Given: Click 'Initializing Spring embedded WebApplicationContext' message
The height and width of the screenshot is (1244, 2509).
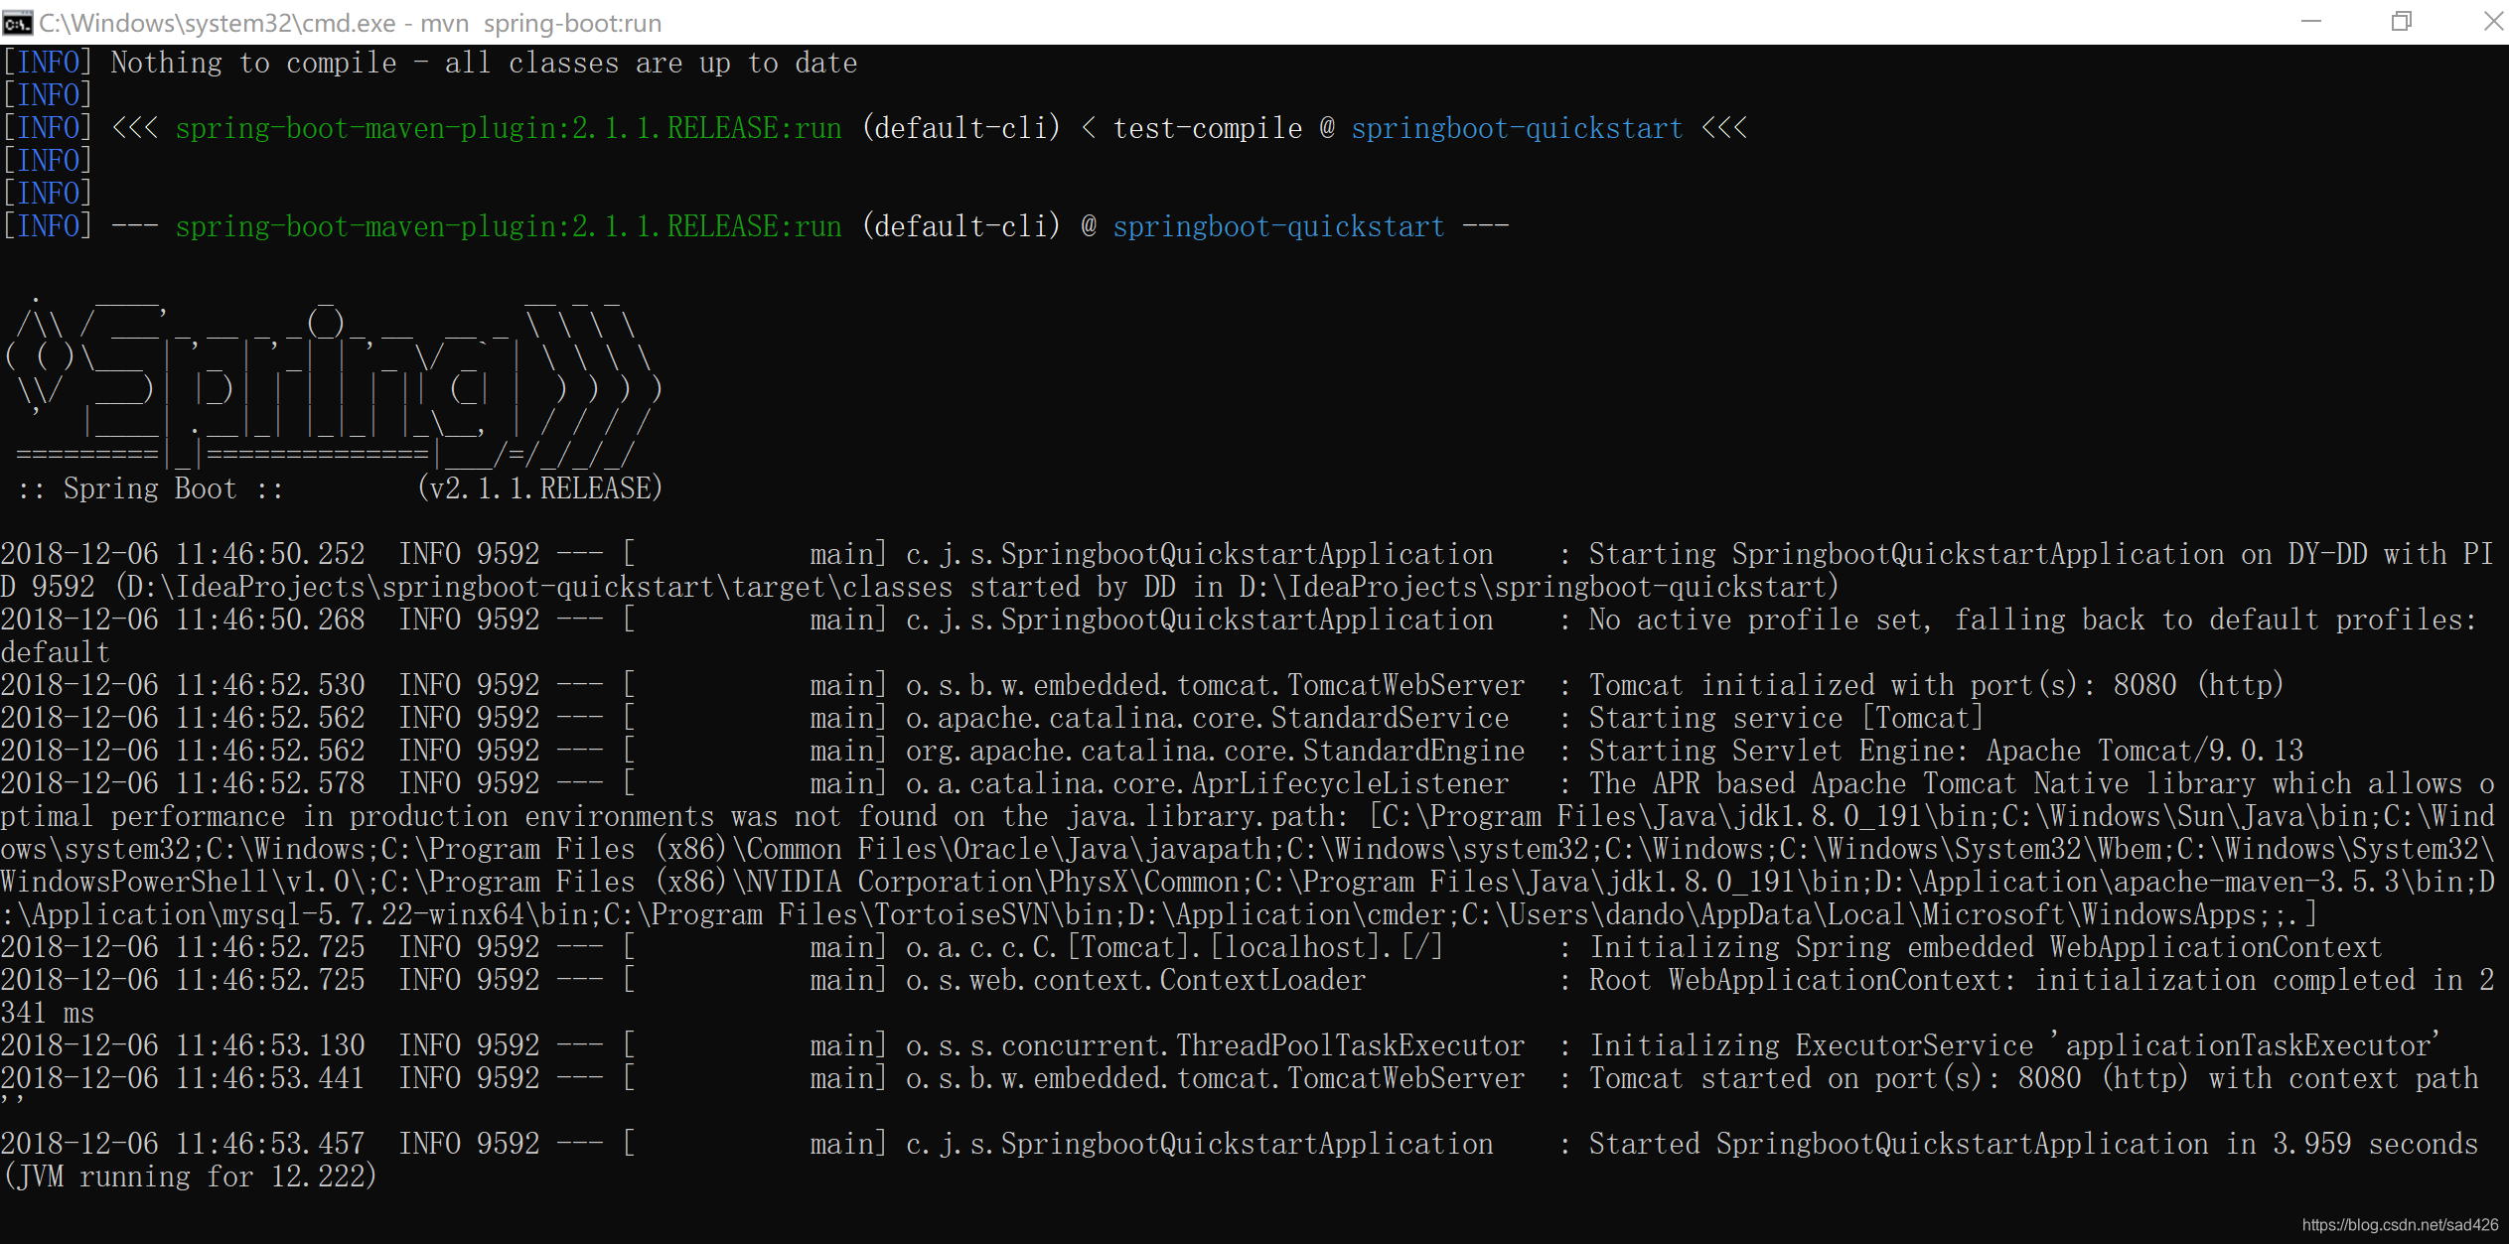Looking at the screenshot, I should [x=1986, y=947].
